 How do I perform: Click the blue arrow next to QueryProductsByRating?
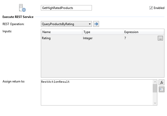tap(96, 24)
